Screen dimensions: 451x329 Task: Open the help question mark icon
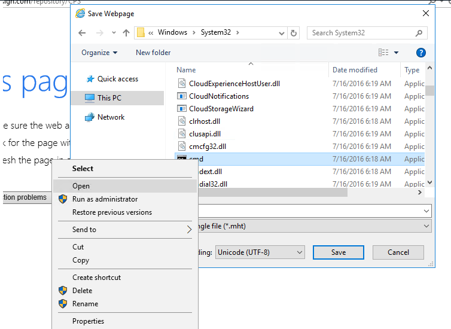[x=420, y=53]
